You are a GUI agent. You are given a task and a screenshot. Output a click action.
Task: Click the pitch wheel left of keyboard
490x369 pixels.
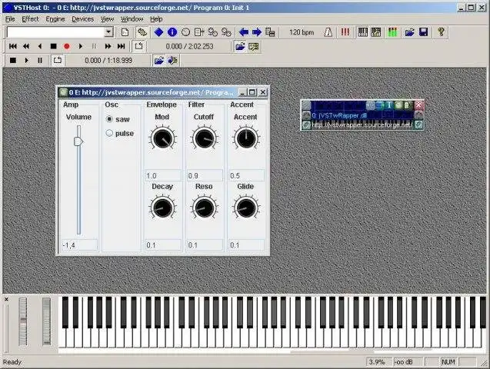coord(23,321)
